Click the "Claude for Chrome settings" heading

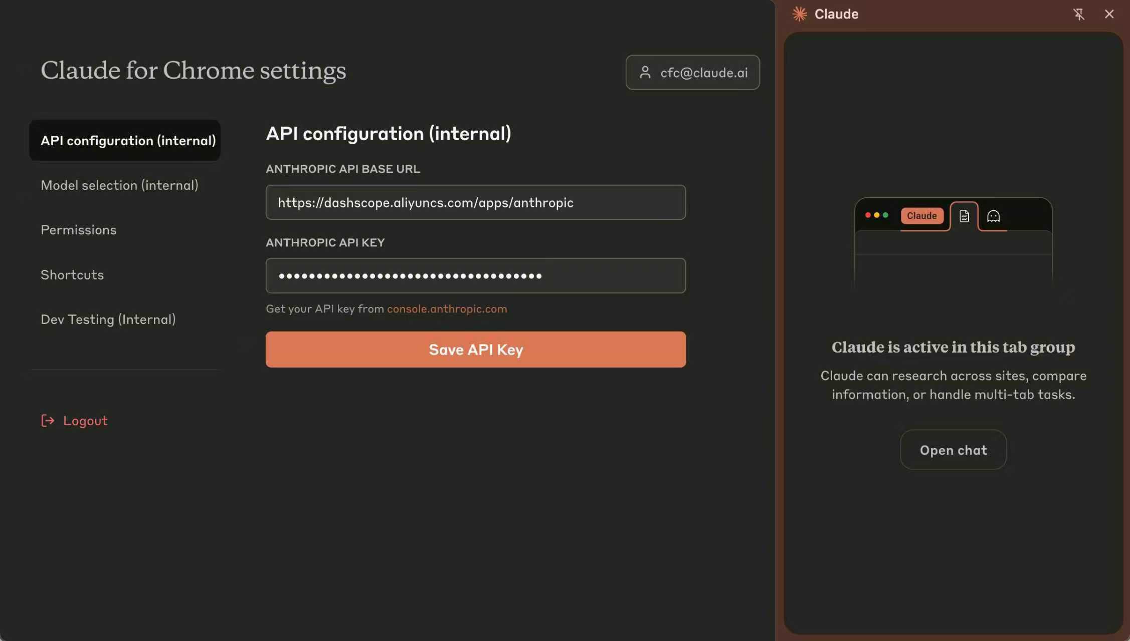(194, 70)
